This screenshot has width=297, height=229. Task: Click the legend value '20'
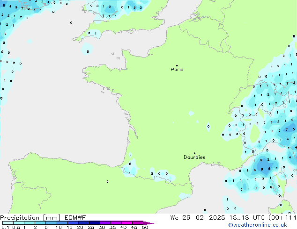coord(80,227)
